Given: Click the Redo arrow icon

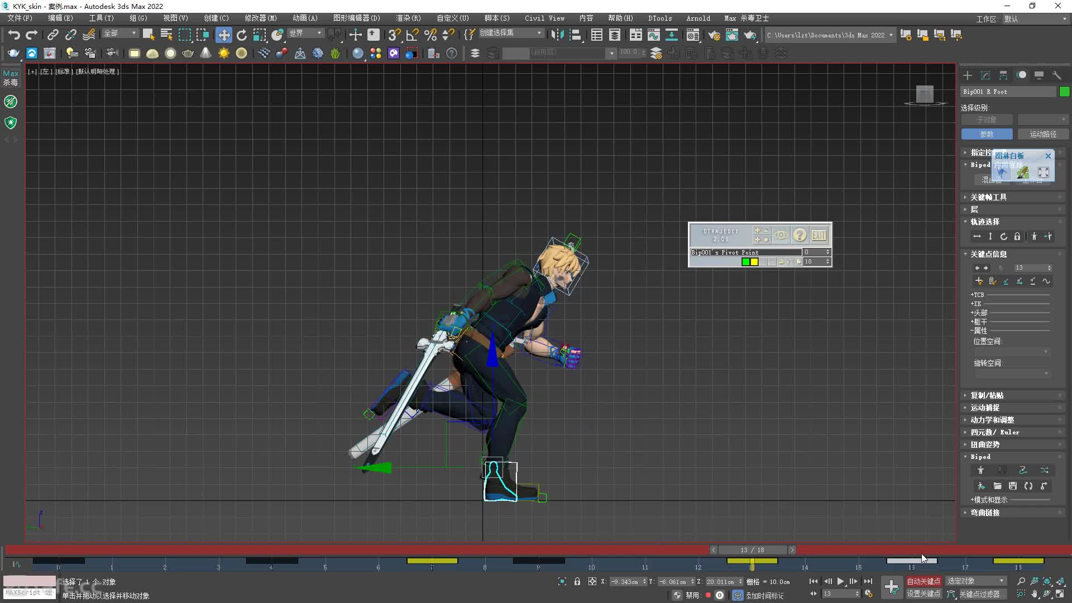Looking at the screenshot, I should tap(32, 35).
